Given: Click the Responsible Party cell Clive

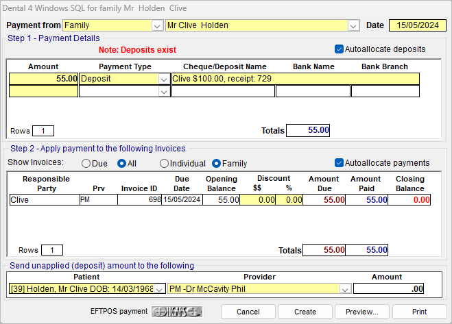Looking at the screenshot, I should click(45, 199).
